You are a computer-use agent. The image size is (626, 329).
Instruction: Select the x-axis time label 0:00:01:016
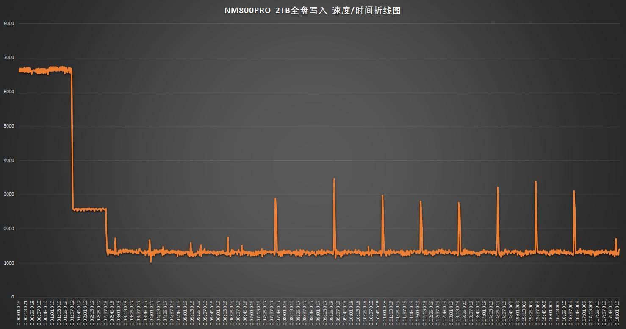(19, 313)
